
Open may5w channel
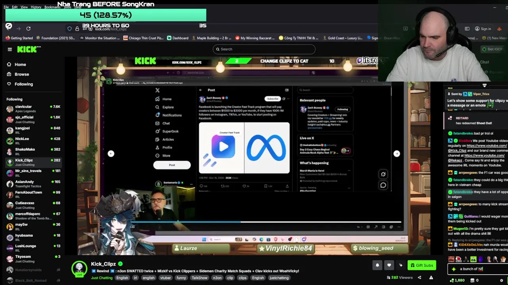coord(33,226)
